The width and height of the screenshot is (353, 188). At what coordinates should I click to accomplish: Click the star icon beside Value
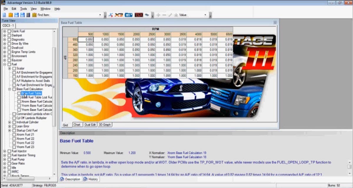tap(176, 15)
